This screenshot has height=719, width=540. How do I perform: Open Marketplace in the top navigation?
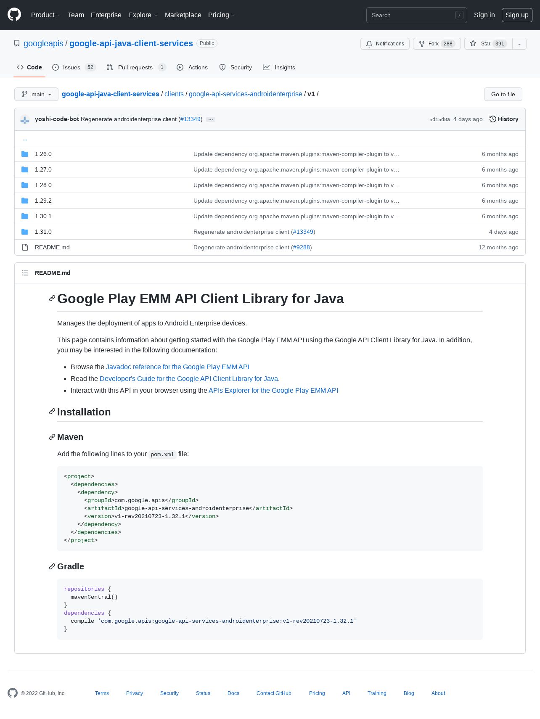pyautogui.click(x=183, y=15)
